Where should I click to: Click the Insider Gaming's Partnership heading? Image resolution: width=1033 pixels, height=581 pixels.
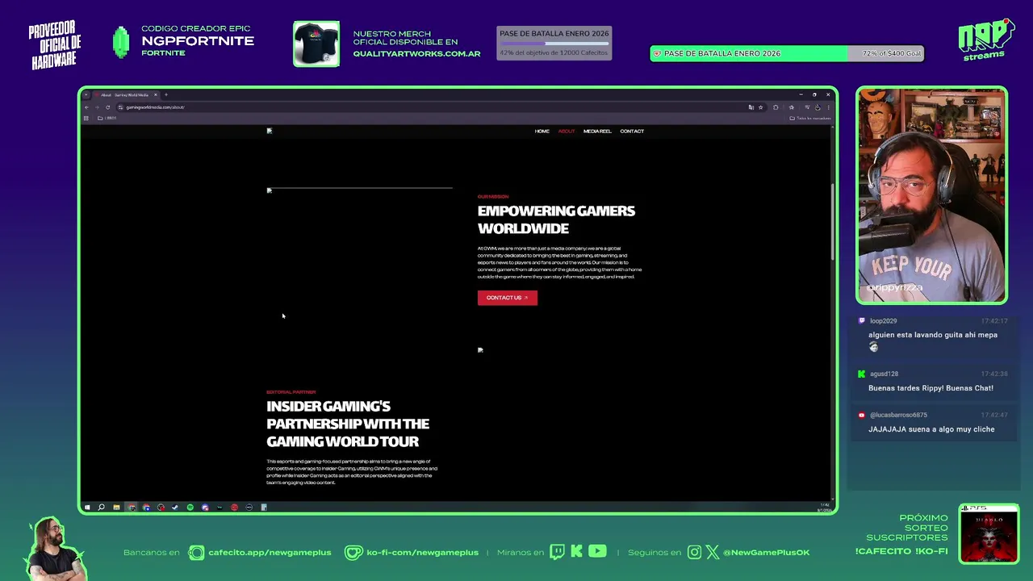point(348,424)
